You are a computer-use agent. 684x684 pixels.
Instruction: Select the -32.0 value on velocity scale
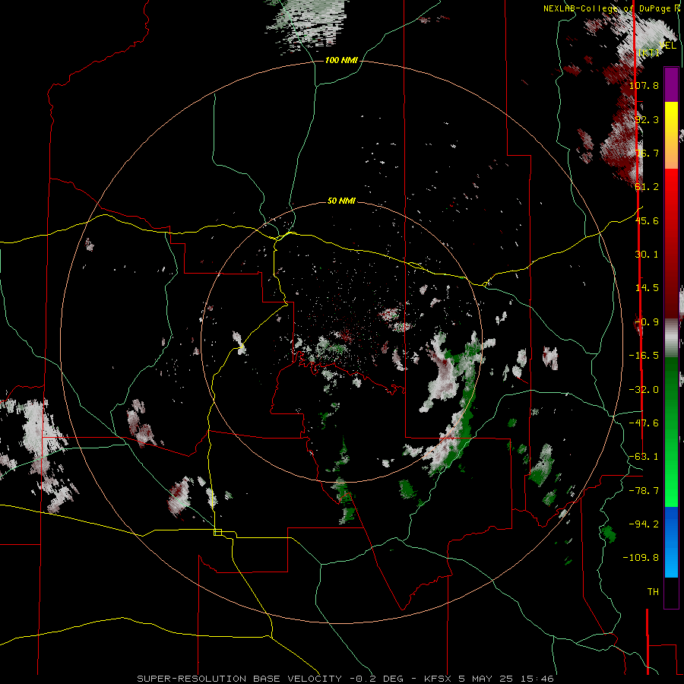coord(644,390)
